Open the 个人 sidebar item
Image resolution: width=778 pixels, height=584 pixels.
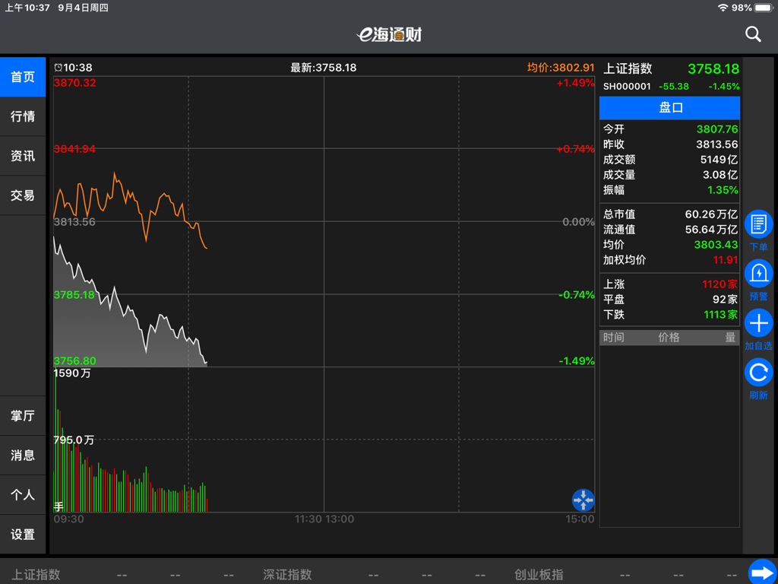coord(23,494)
